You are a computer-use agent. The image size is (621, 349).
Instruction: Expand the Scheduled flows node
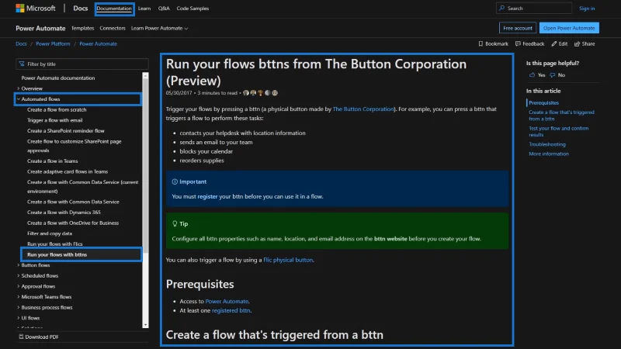(x=18, y=276)
